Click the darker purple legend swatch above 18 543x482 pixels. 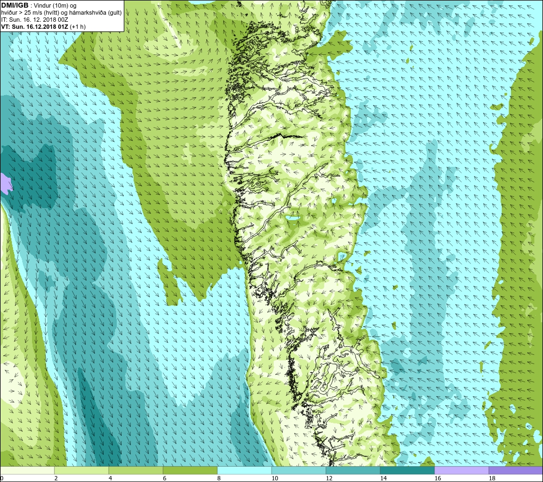(x=516, y=470)
